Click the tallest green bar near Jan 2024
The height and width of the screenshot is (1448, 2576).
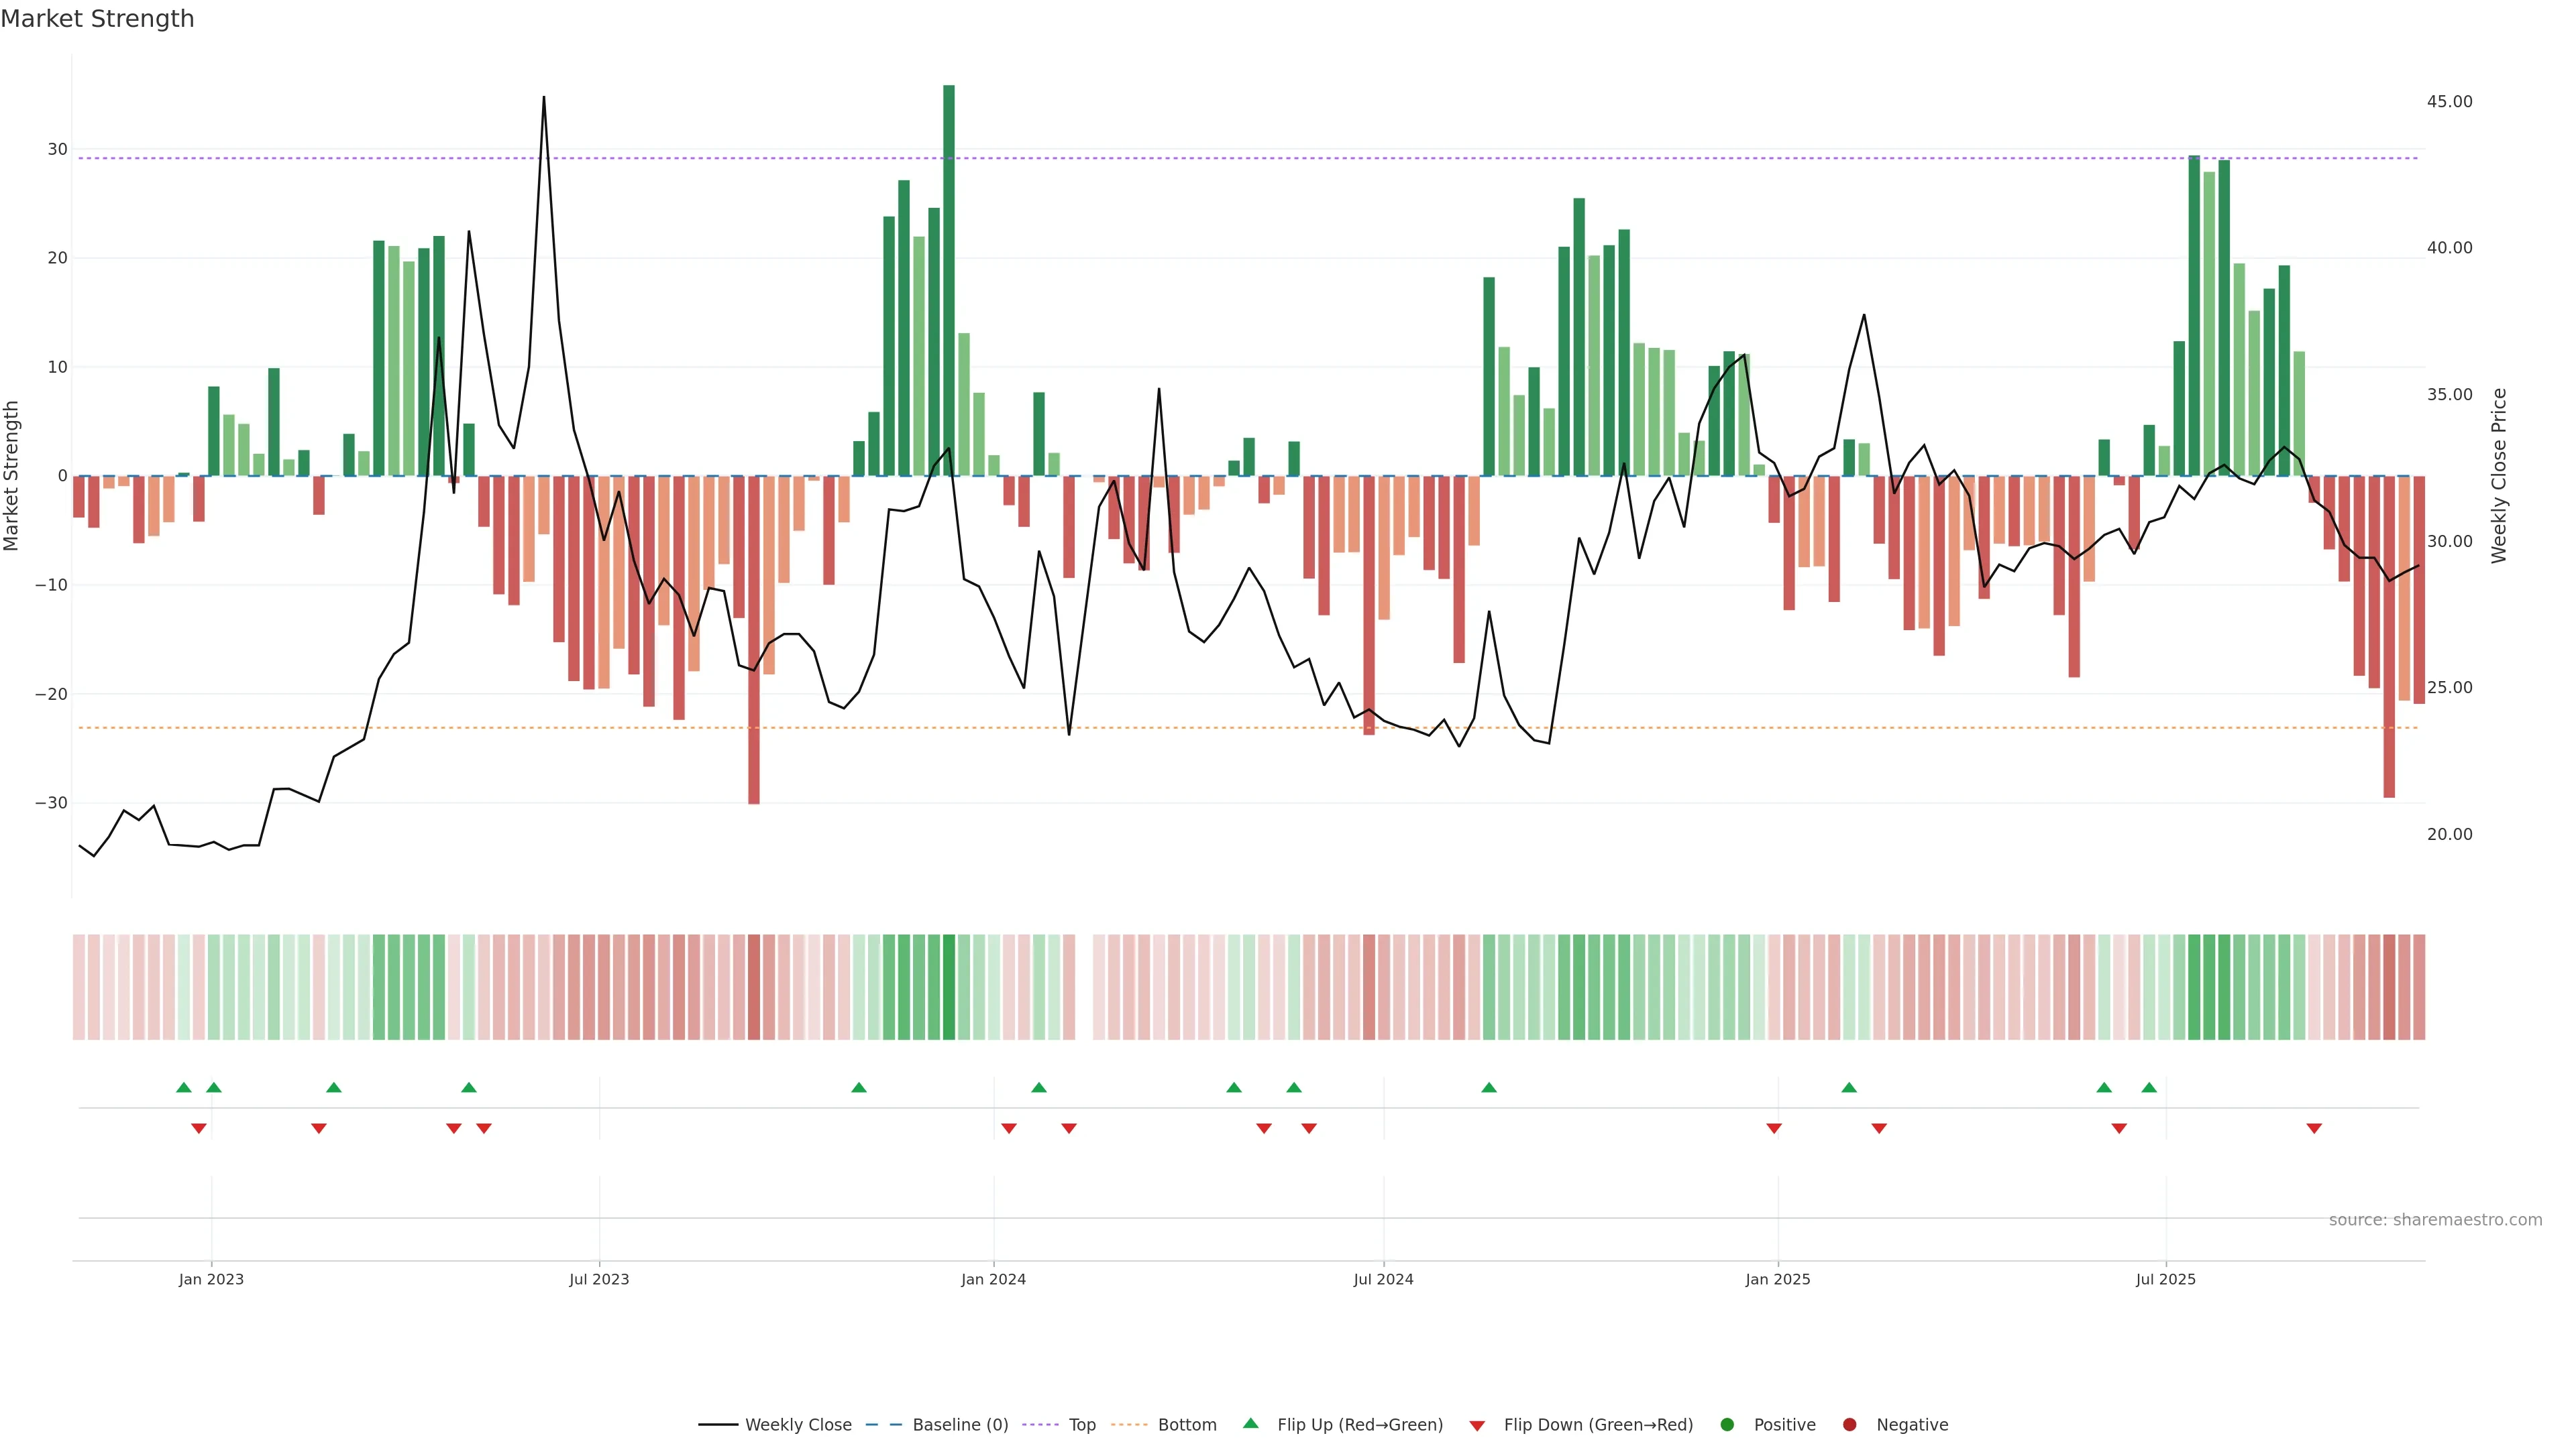[x=949, y=280]
